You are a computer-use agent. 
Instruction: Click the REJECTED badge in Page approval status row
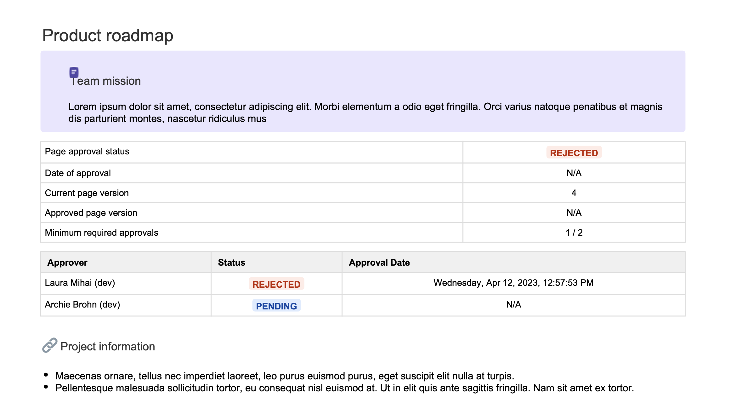(574, 153)
